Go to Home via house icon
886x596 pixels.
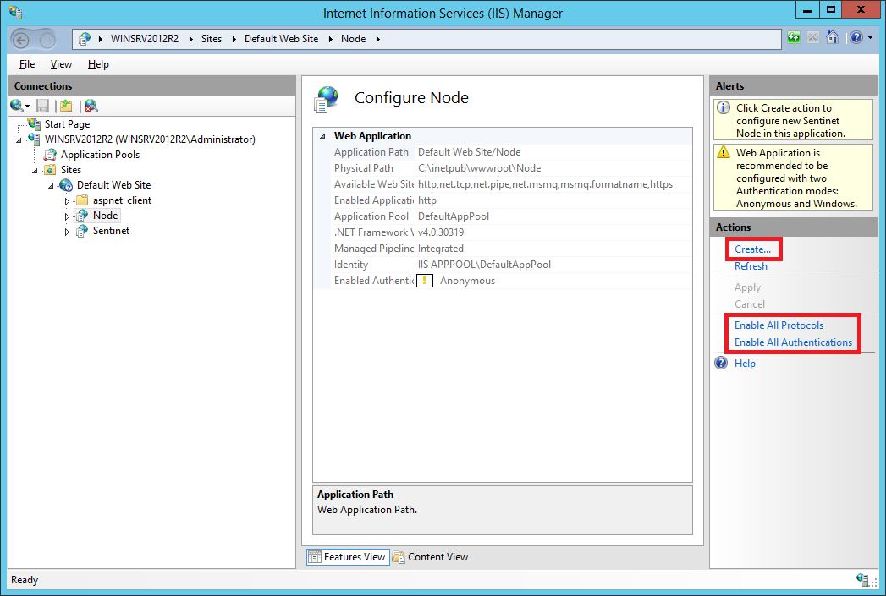point(833,38)
